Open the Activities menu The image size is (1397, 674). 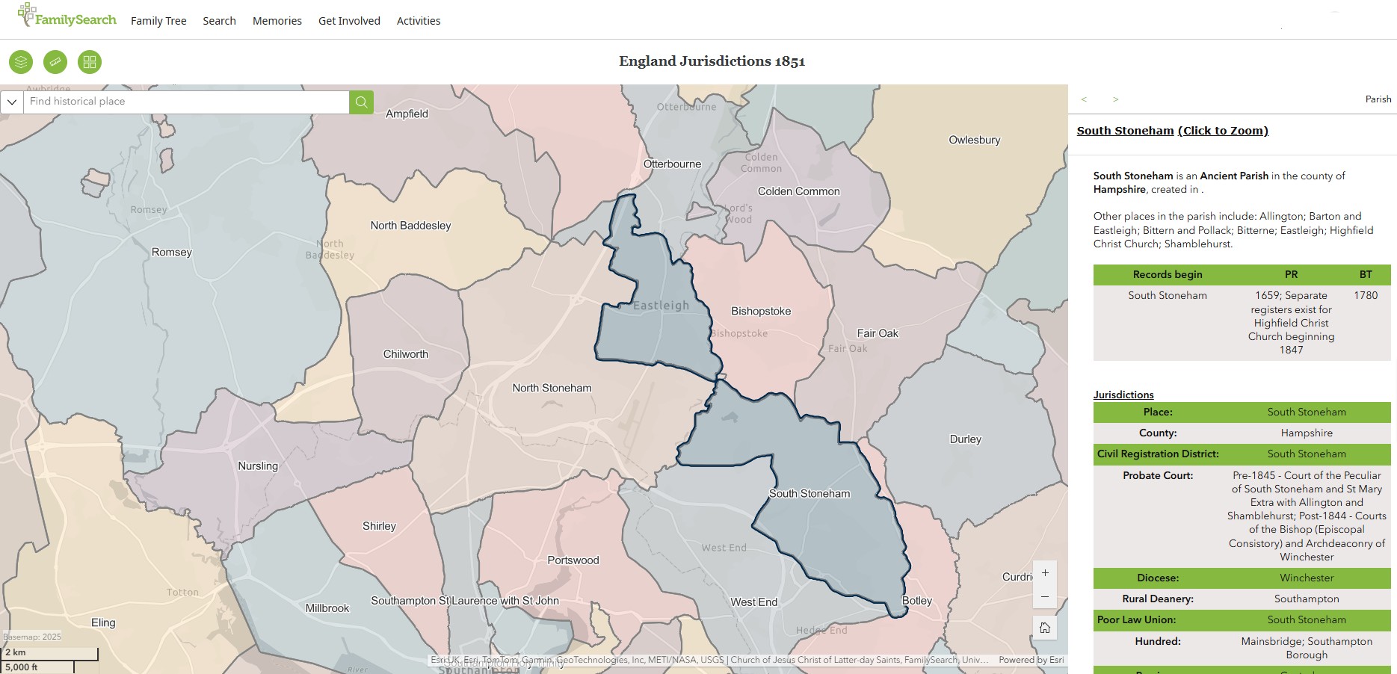click(418, 21)
